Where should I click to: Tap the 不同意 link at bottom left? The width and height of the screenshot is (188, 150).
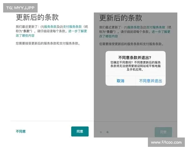click(21, 132)
